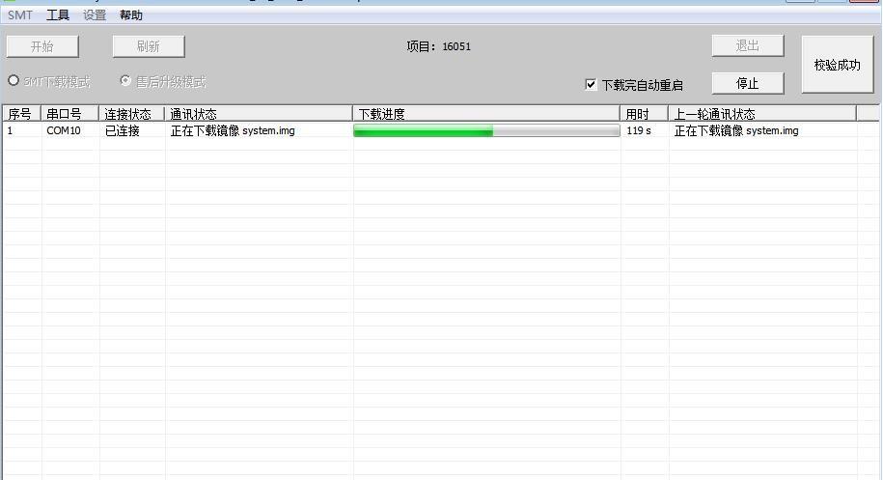883x480 pixels.
Task: Uncheck the 下载完自动重启 checkbox
Action: coord(592,84)
